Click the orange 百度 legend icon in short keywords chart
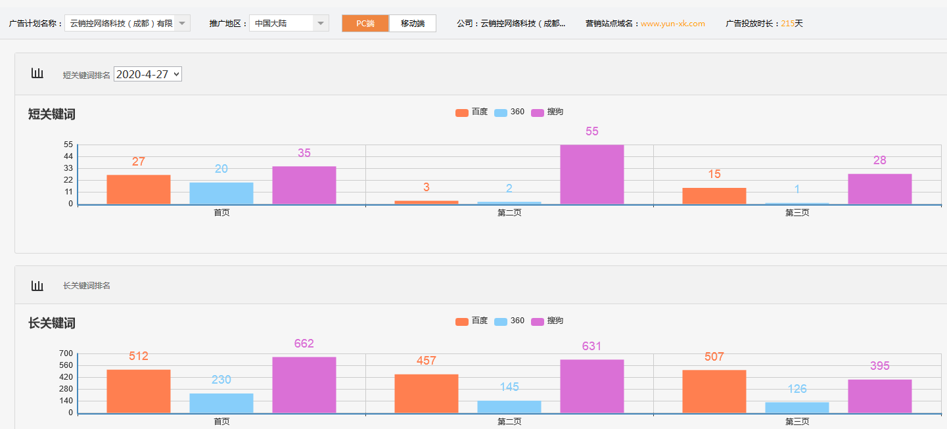947x429 pixels. tap(462, 112)
